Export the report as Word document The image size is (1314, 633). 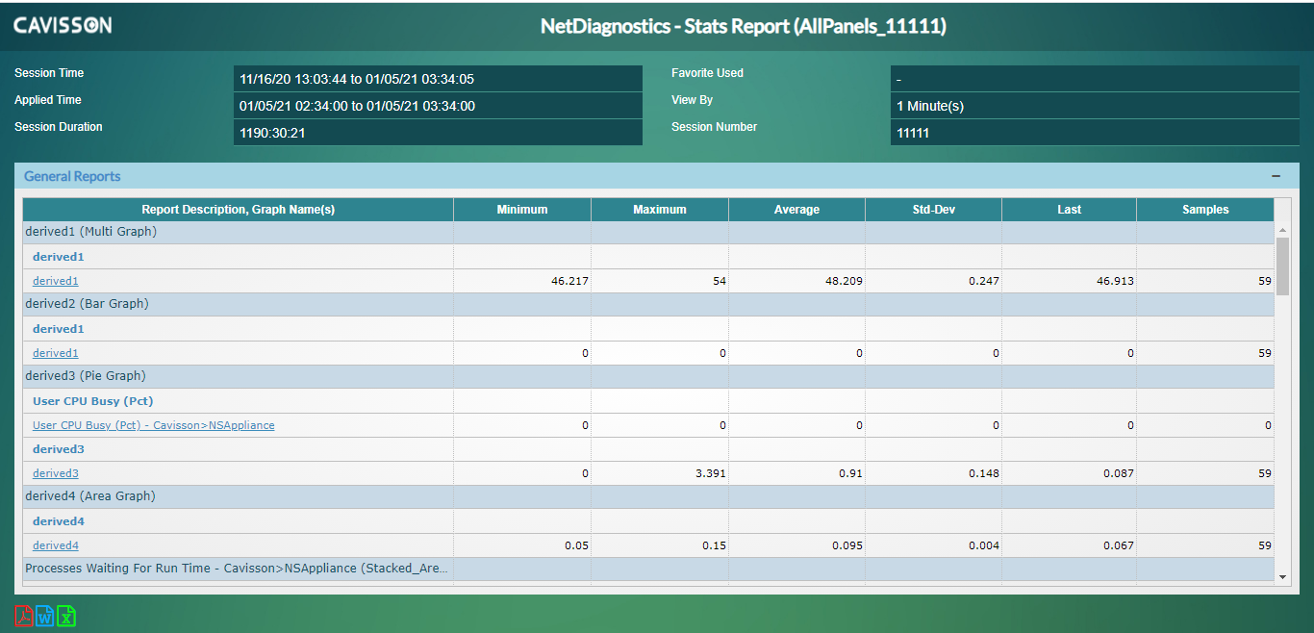(45, 617)
